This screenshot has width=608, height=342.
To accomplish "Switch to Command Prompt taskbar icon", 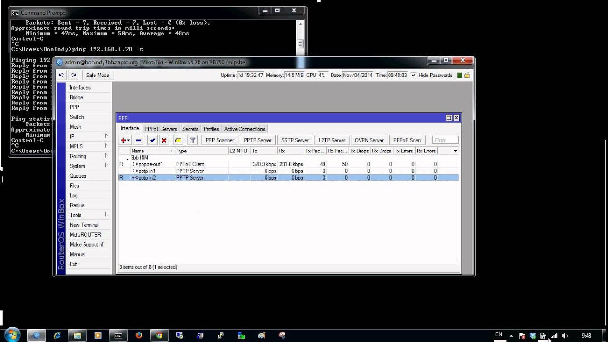I will pyautogui.click(x=118, y=335).
